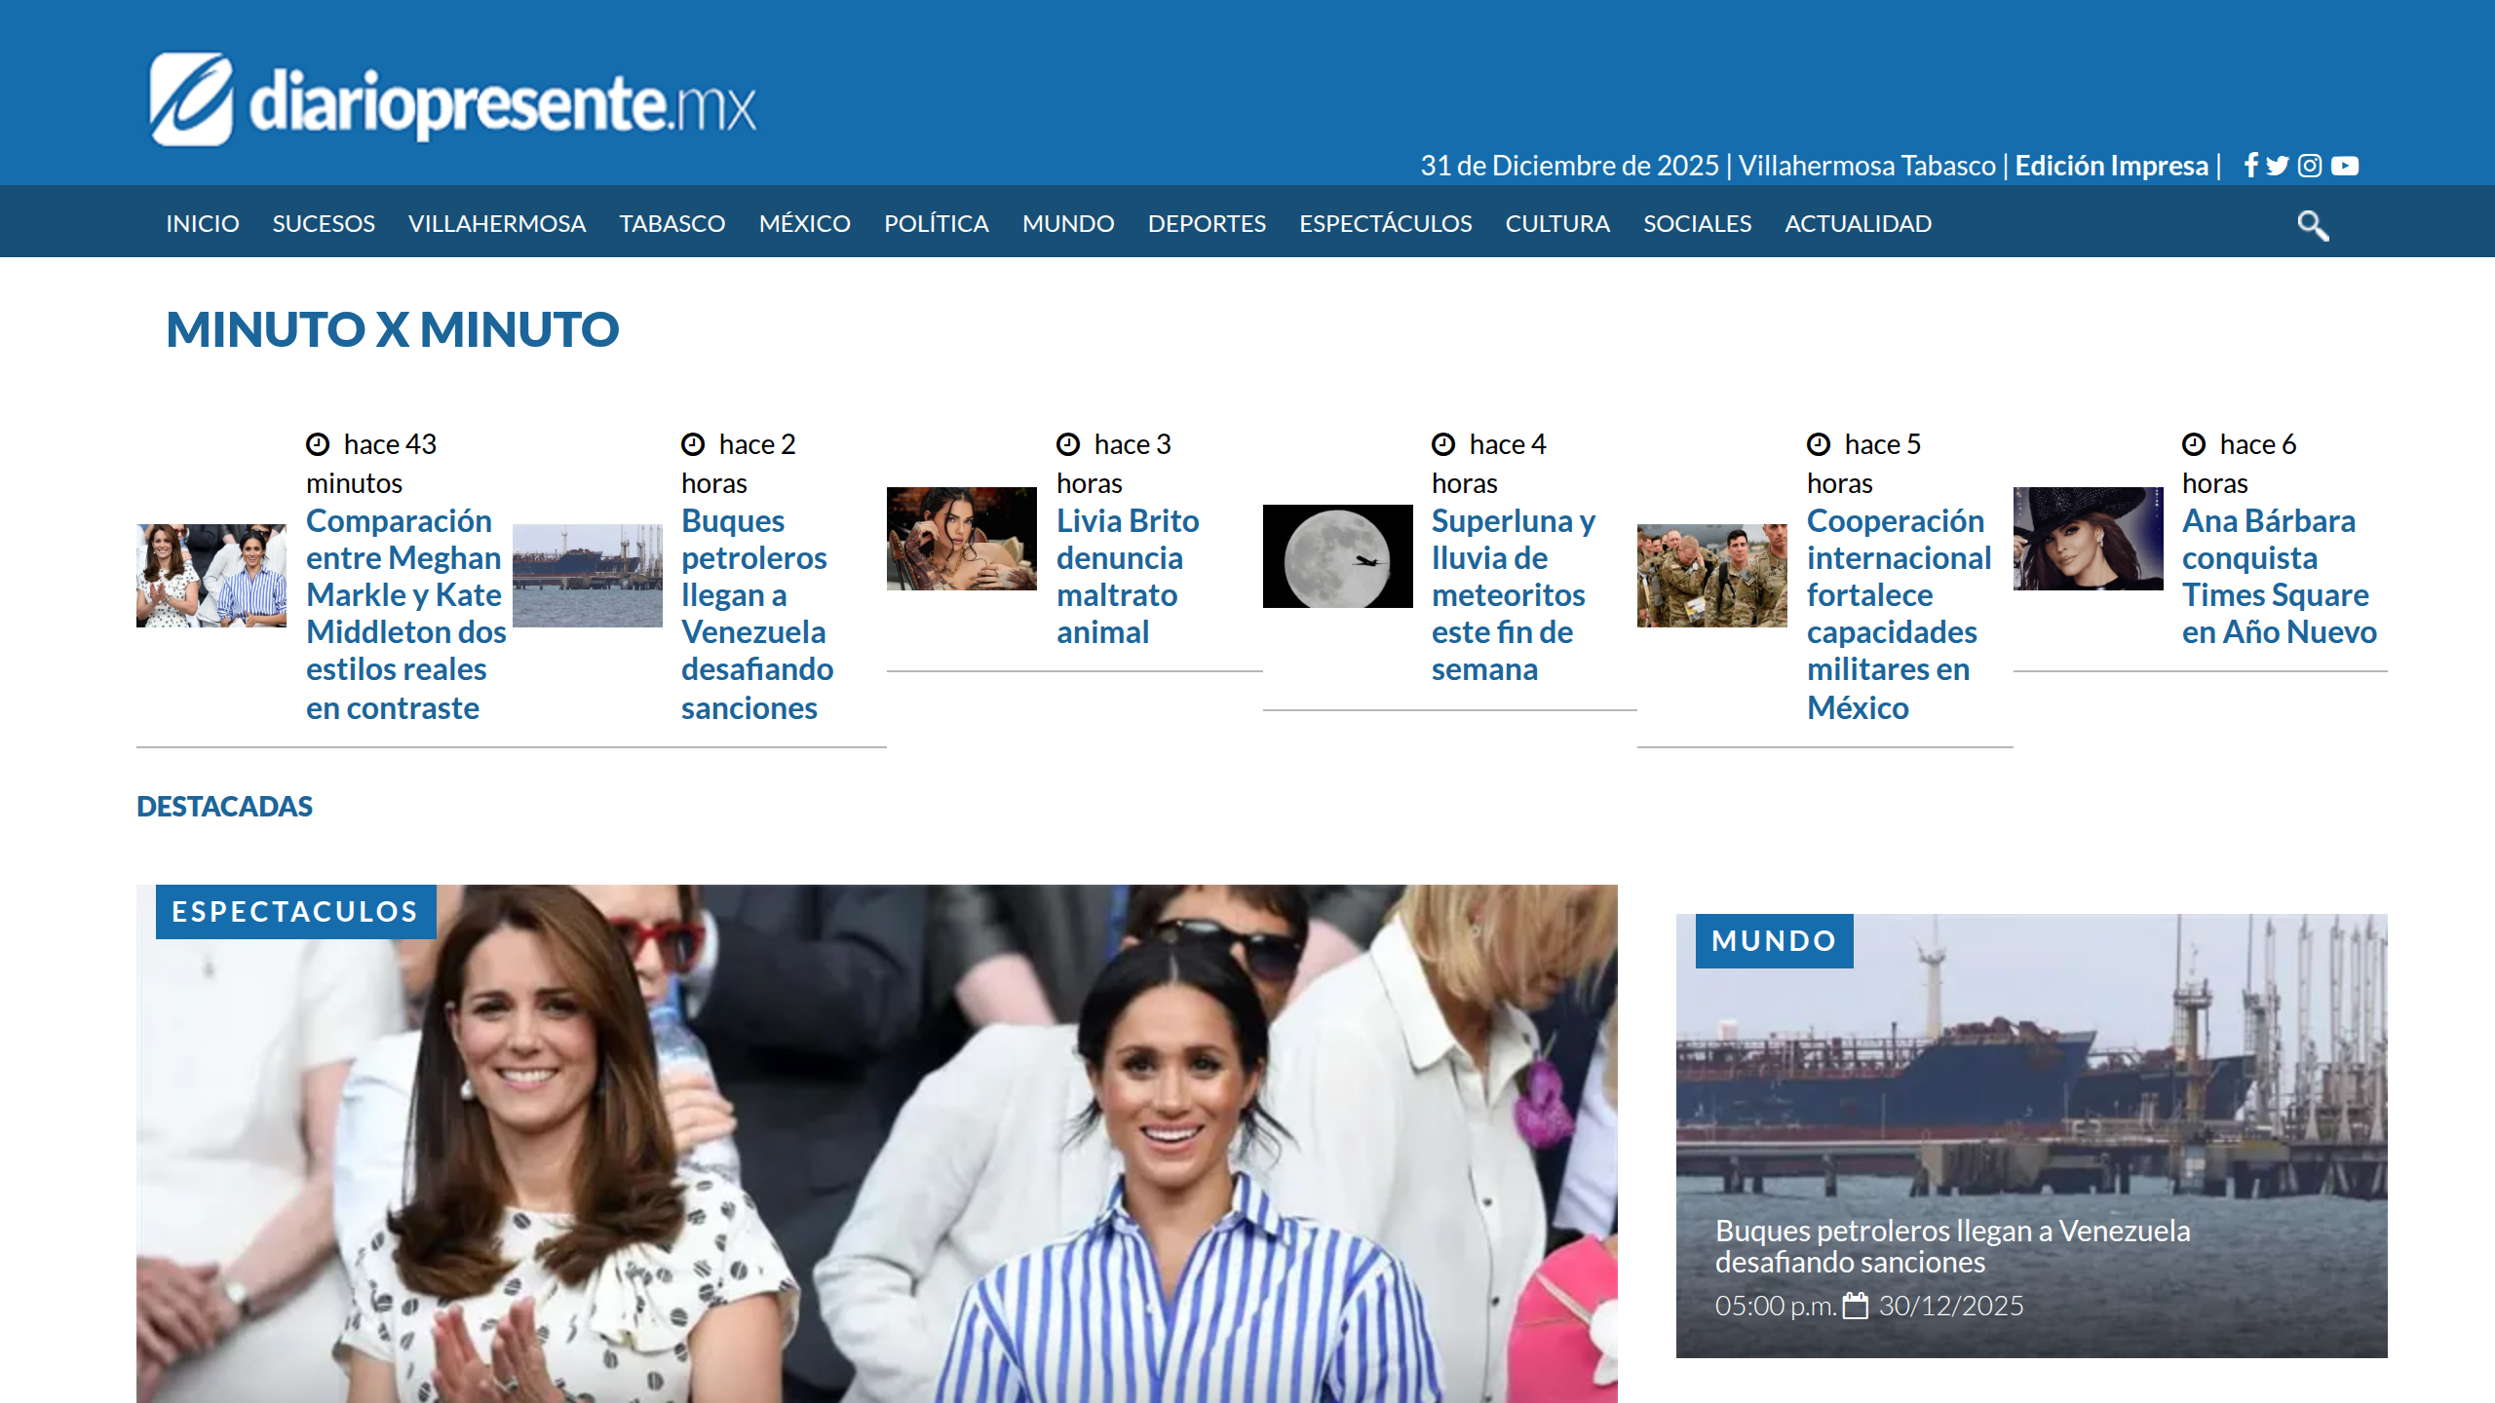Click the clock icon beside 'hace 6 horas'
This screenshot has width=2495, height=1403.
pyautogui.click(x=2194, y=444)
